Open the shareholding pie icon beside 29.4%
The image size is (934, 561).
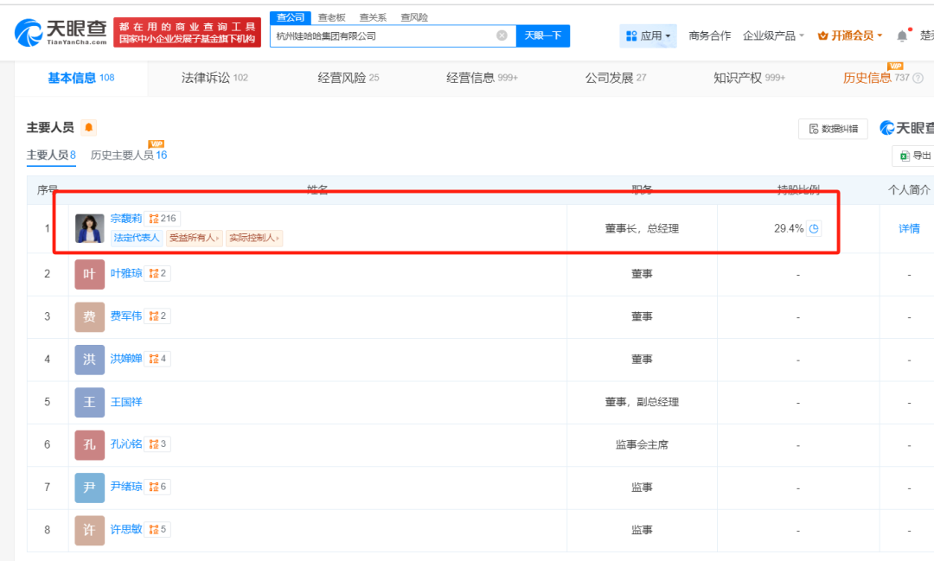[814, 229]
